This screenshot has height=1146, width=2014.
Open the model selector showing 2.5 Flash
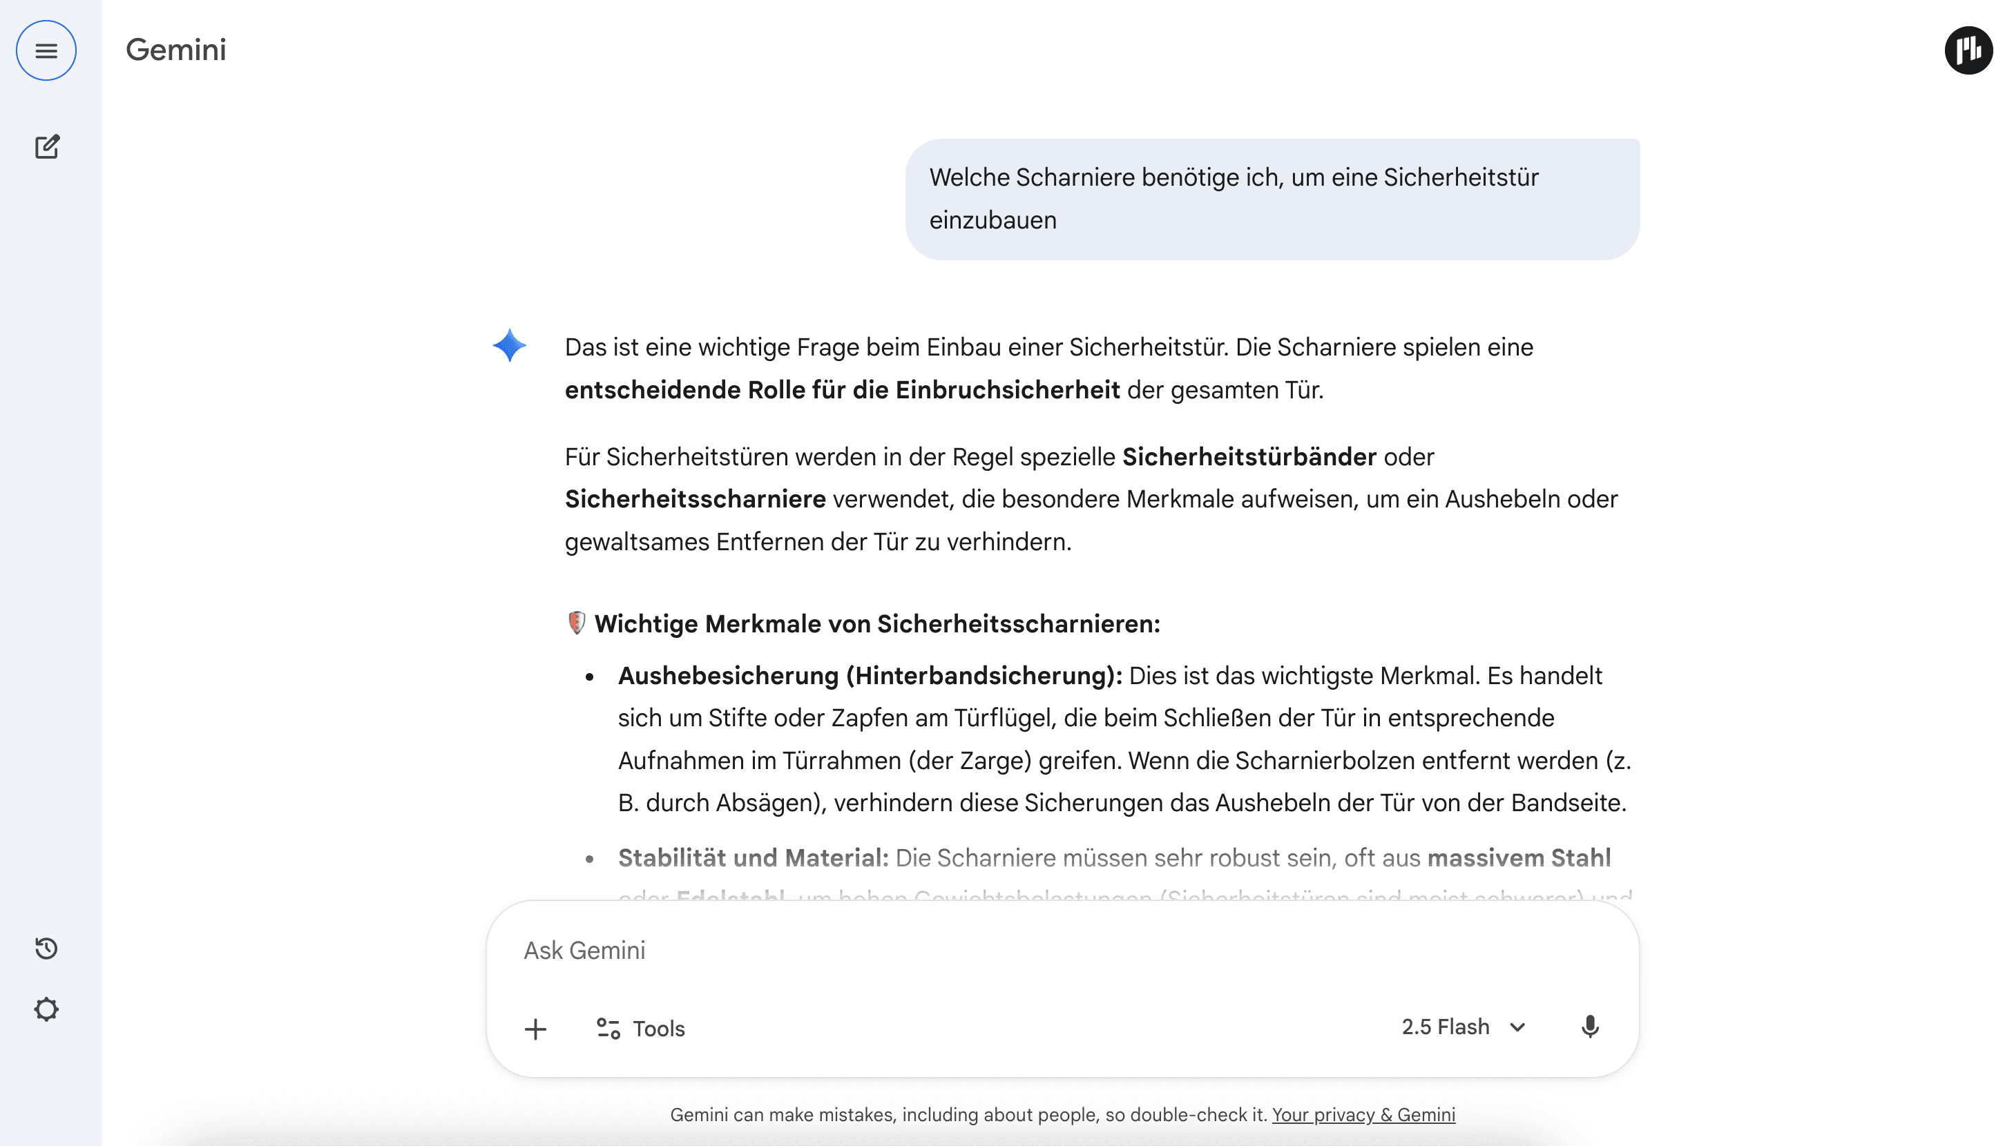click(x=1445, y=1027)
